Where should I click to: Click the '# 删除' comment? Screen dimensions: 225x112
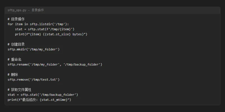[x=13, y=74]
